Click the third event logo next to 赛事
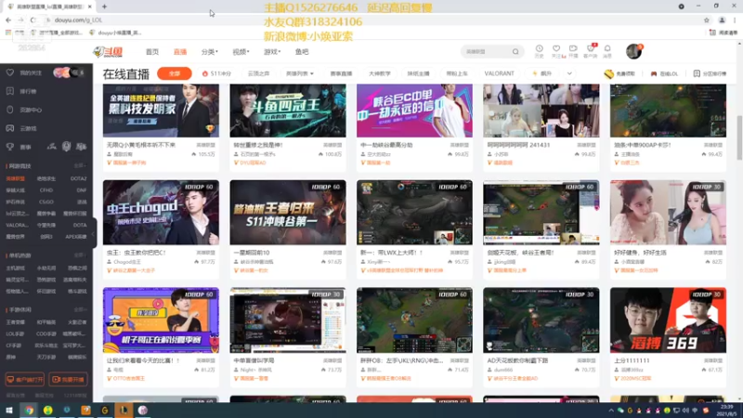The height and width of the screenshot is (418, 743). pos(82,147)
